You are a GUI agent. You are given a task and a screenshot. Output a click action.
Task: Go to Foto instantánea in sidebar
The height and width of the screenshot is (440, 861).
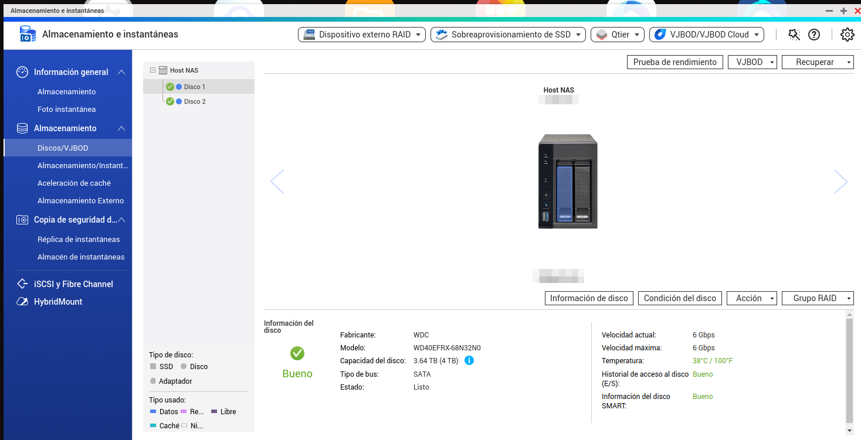[x=66, y=110]
